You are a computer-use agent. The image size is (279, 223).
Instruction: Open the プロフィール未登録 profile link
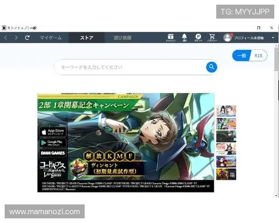[249, 38]
